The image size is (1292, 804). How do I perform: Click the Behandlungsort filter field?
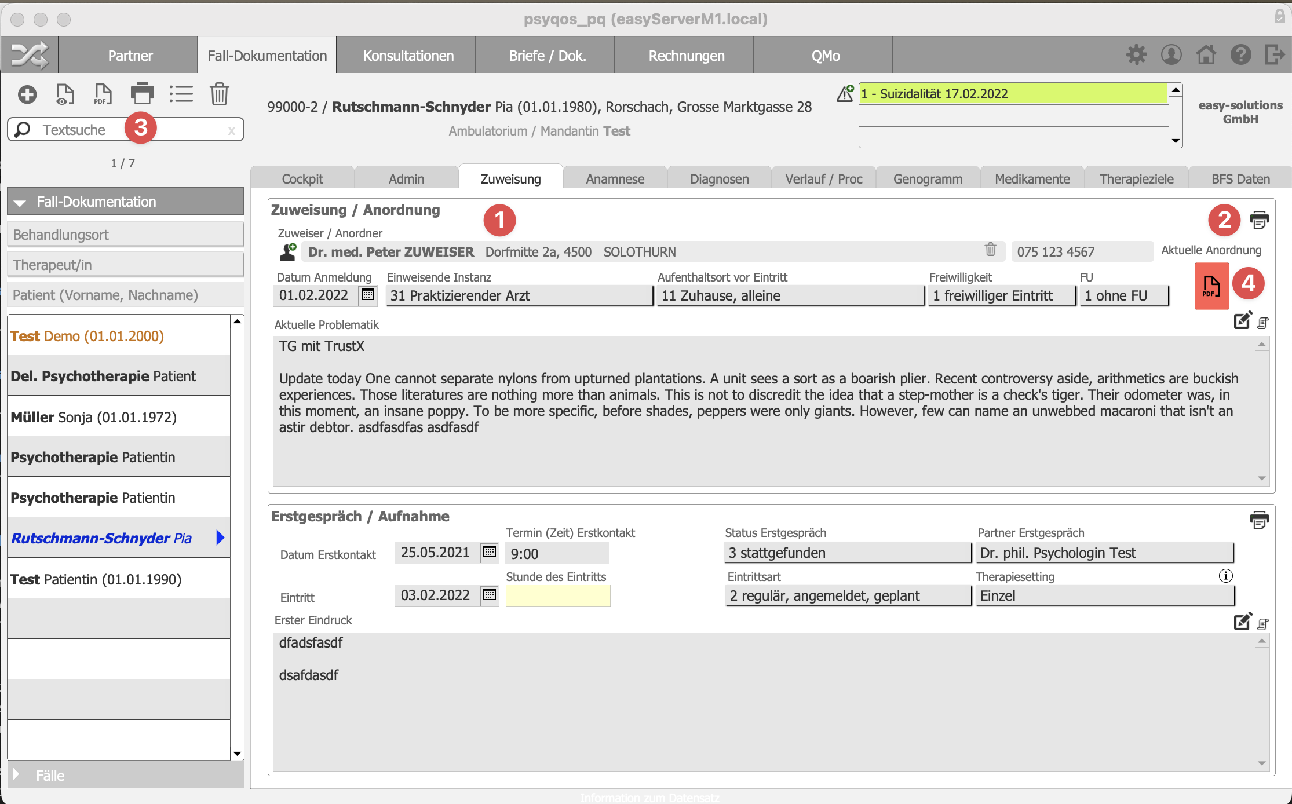pyautogui.click(x=125, y=235)
